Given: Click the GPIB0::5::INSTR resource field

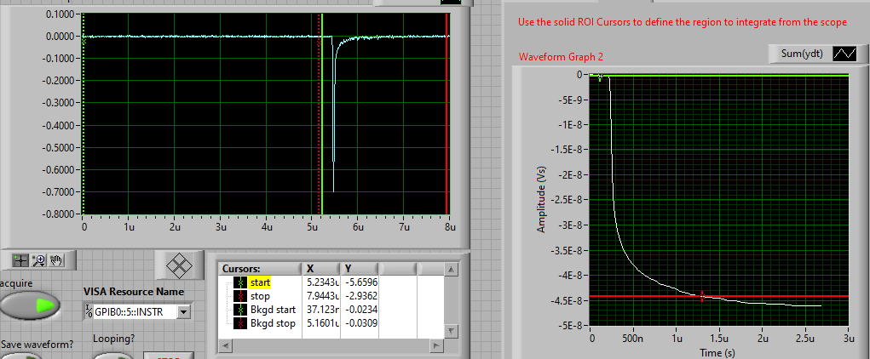Looking at the screenshot, I should tap(135, 312).
